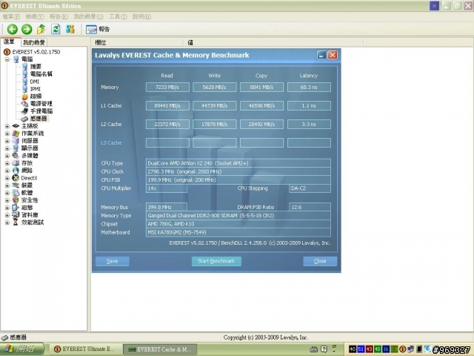Click the L1 Cache Read 89441 MB/s field

pyautogui.click(x=167, y=105)
